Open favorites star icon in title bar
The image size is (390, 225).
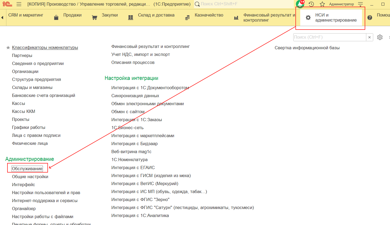322,4
